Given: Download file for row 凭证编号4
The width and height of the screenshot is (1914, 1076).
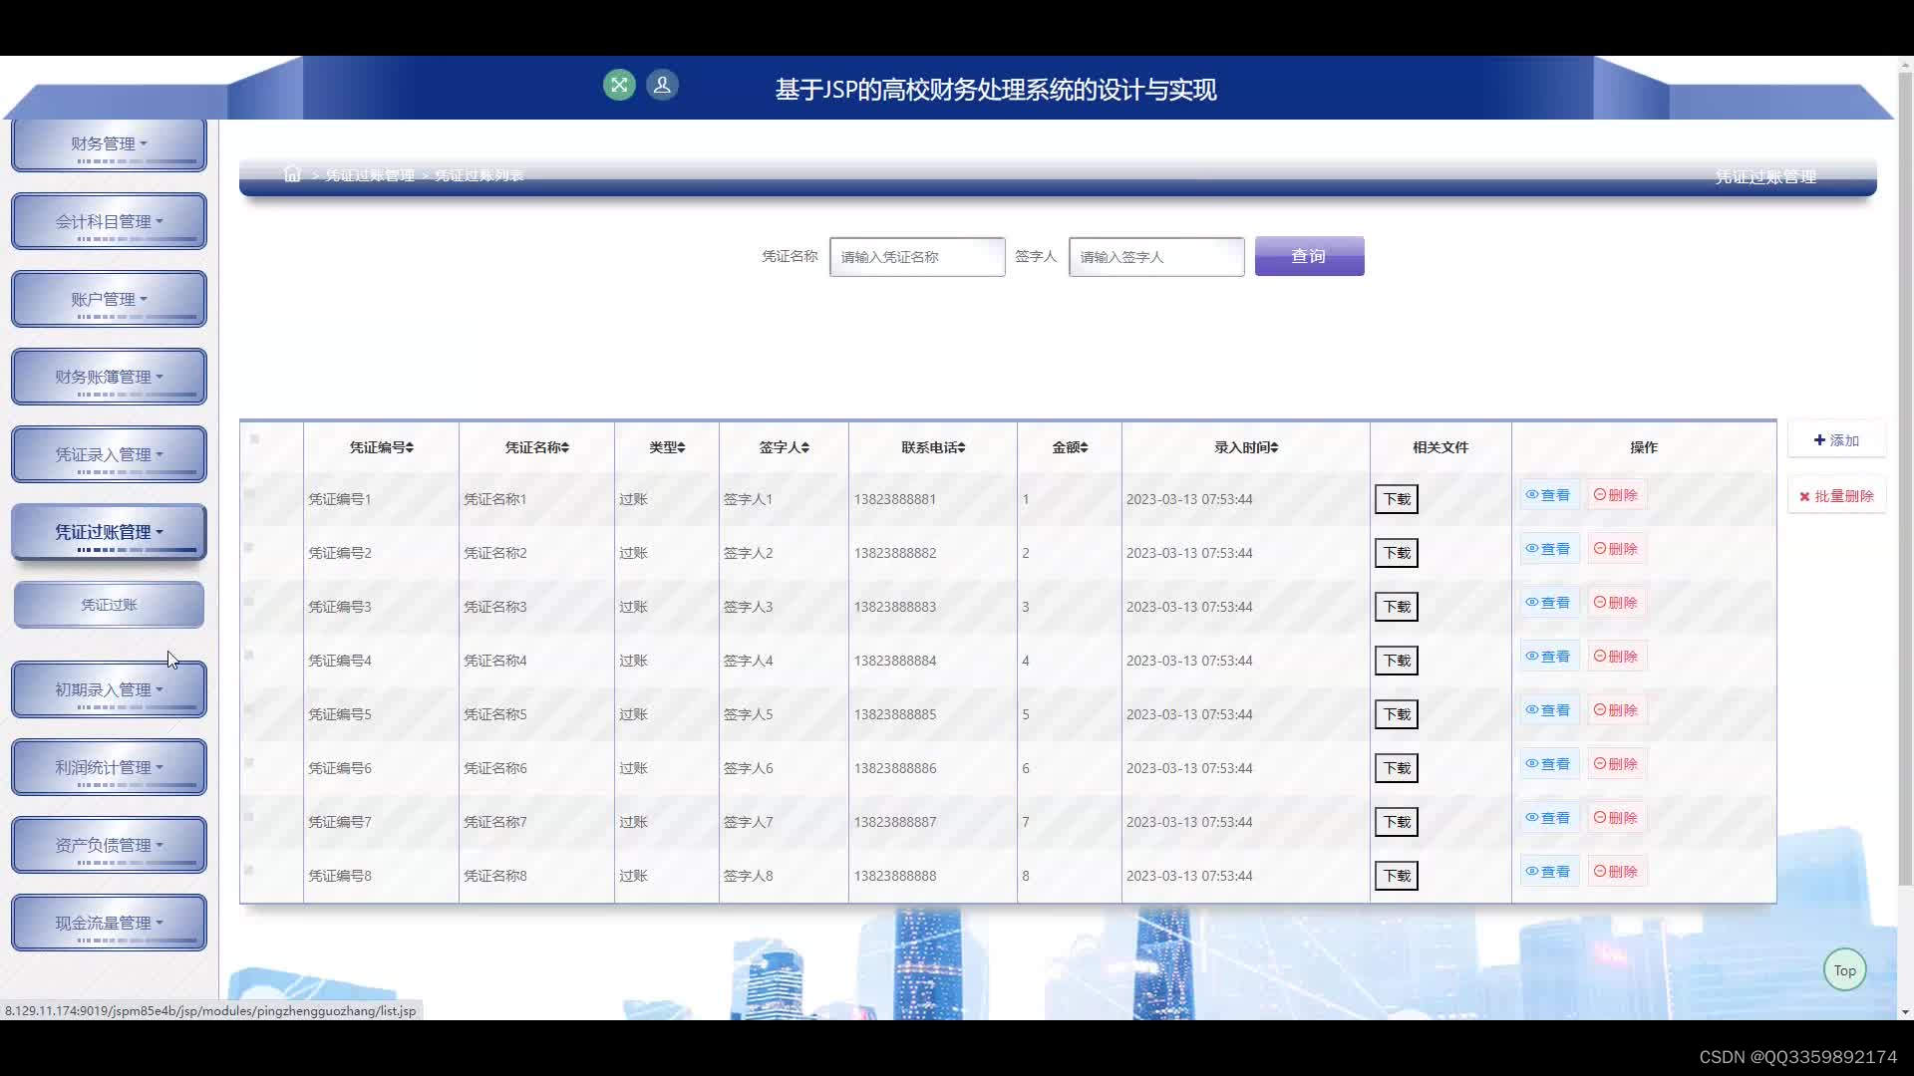Looking at the screenshot, I should 1396,661.
